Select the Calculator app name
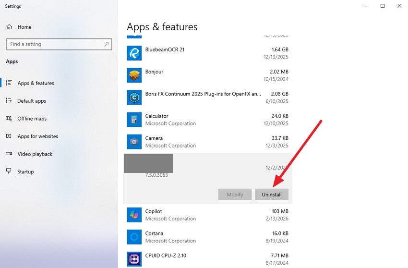This screenshot has height=268, width=408. pyautogui.click(x=156, y=116)
